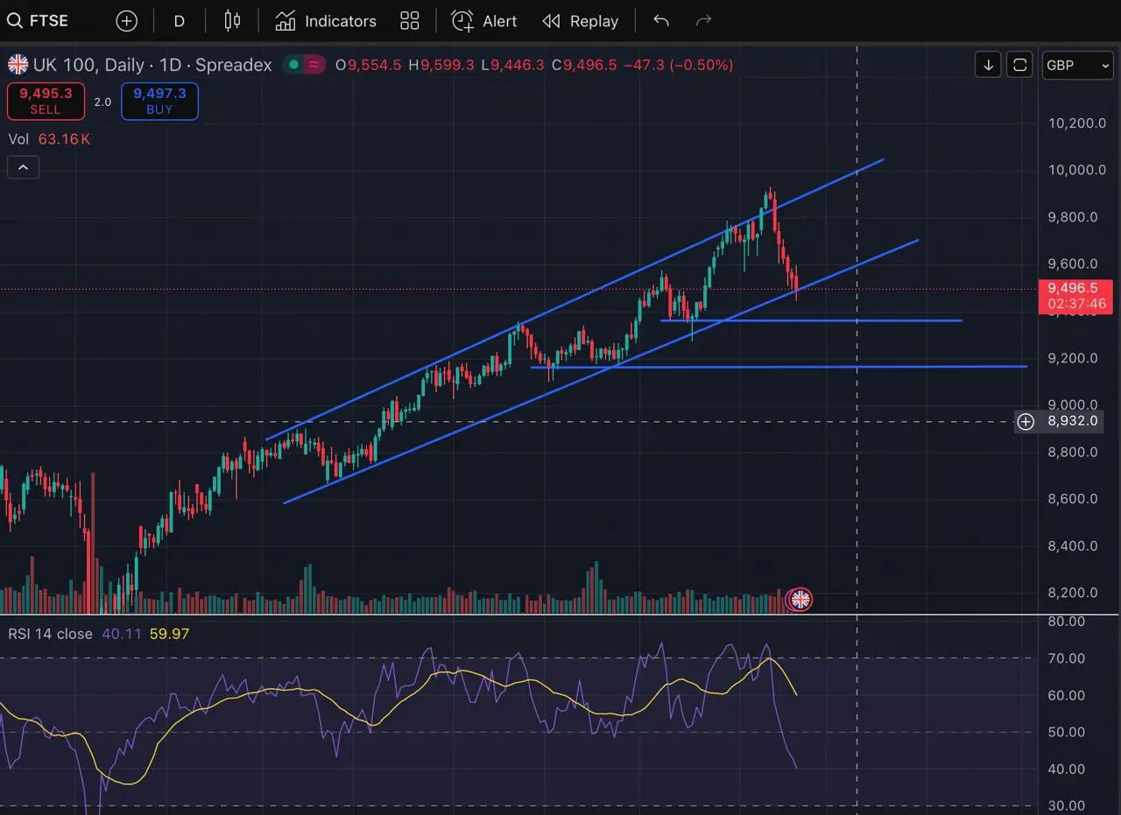Click the 8,400.0 price scale label
This screenshot has height=815, width=1121.
pos(1074,546)
